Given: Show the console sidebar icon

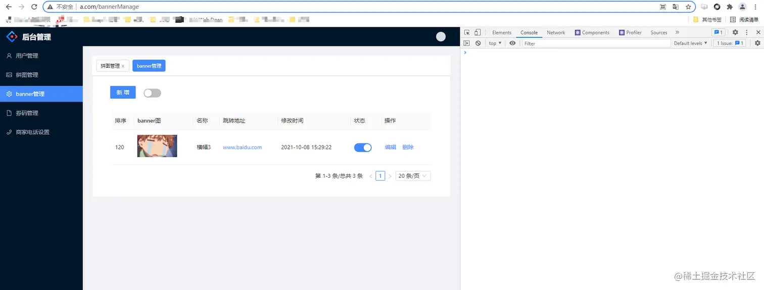Looking at the screenshot, I should pos(467,43).
